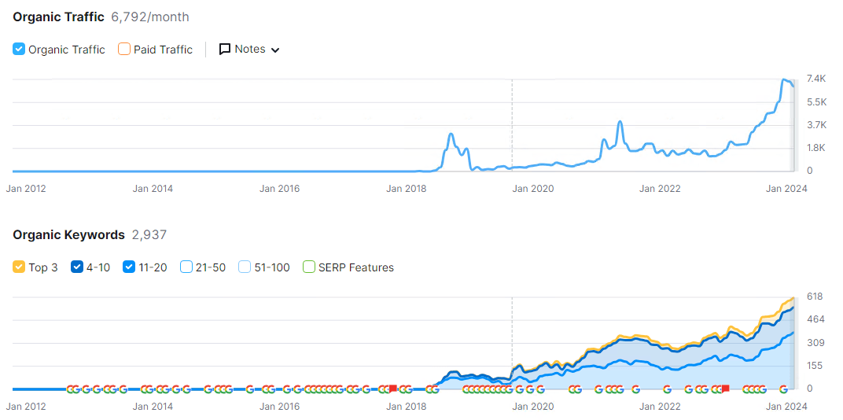Click the red flag note near Jan 2023
The height and width of the screenshot is (420, 843).
(725, 389)
